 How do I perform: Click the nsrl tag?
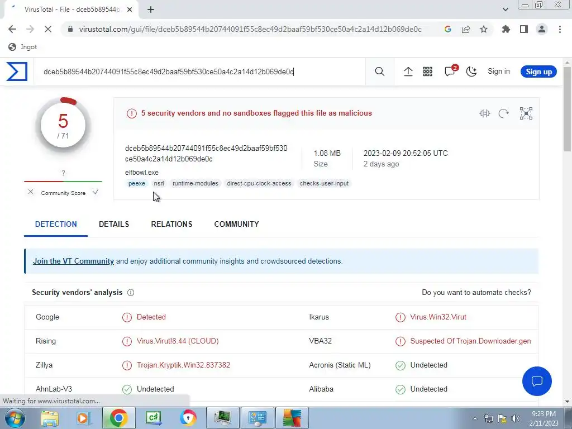159,183
